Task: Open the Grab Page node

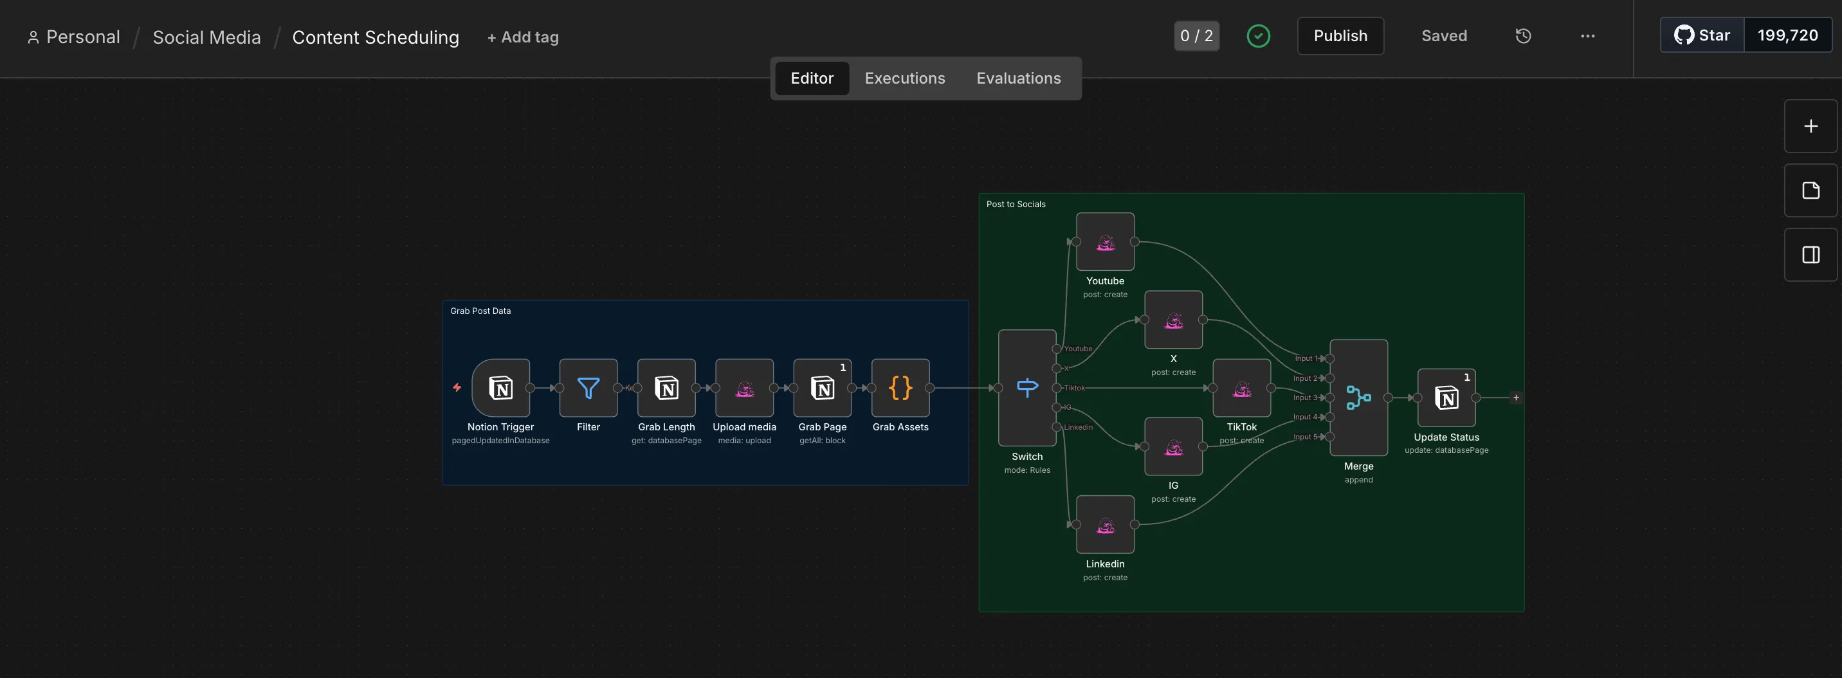Action: 823,388
